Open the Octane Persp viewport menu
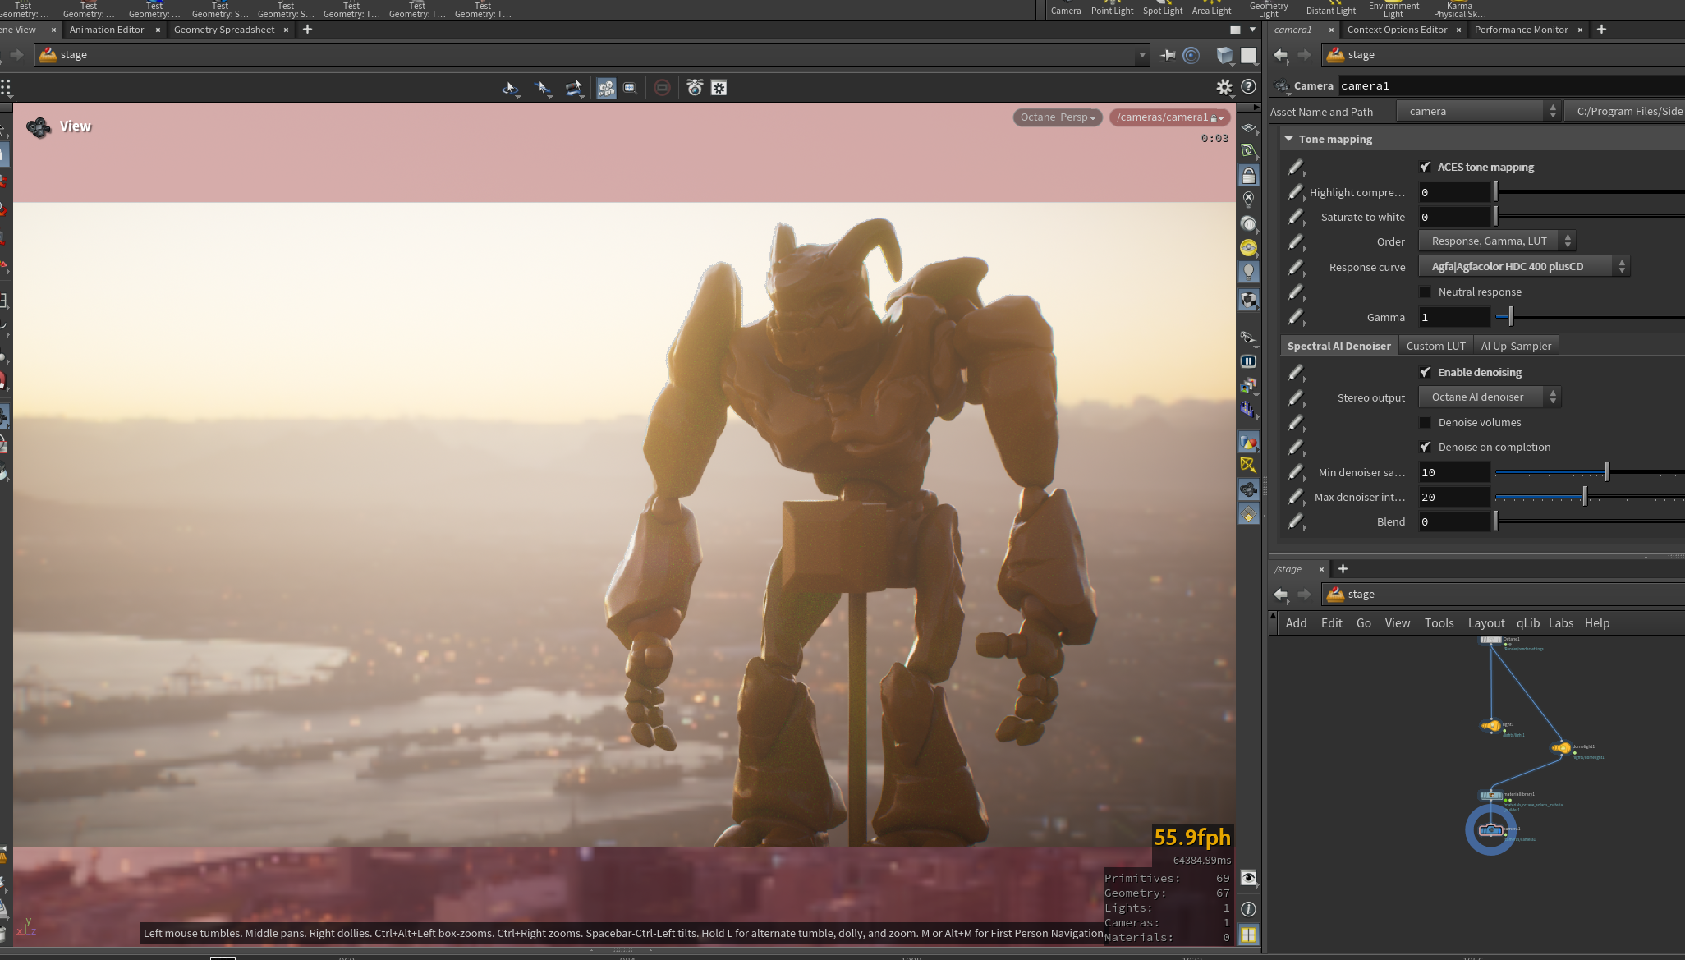This screenshot has width=1685, height=960. 1057,117
